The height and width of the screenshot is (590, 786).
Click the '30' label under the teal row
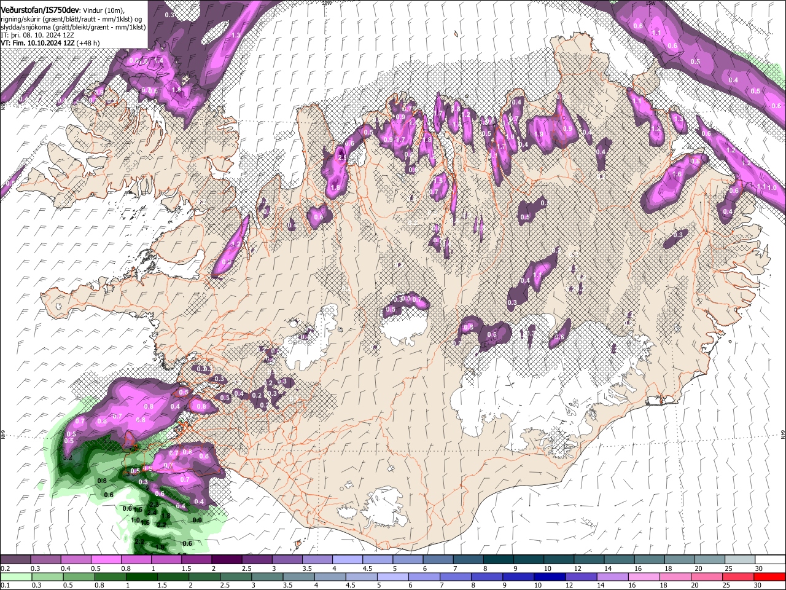tap(760, 568)
